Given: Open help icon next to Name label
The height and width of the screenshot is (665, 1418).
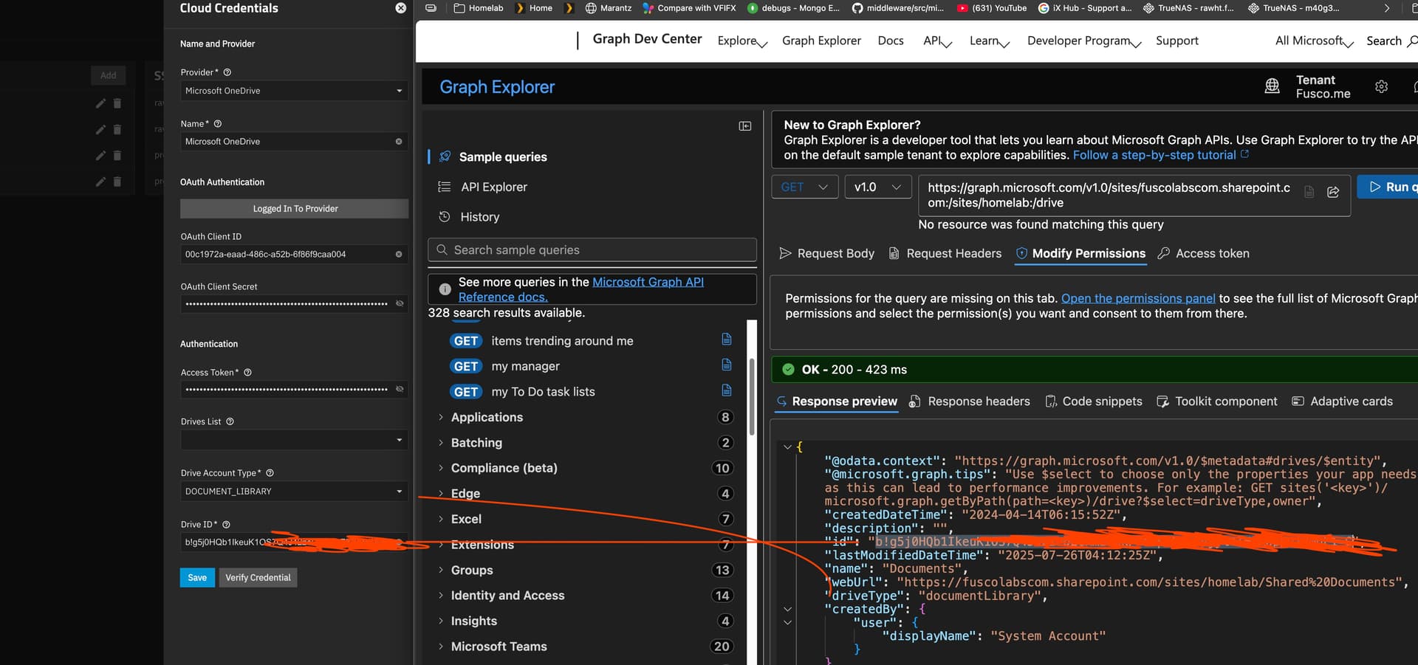Looking at the screenshot, I should 218,124.
